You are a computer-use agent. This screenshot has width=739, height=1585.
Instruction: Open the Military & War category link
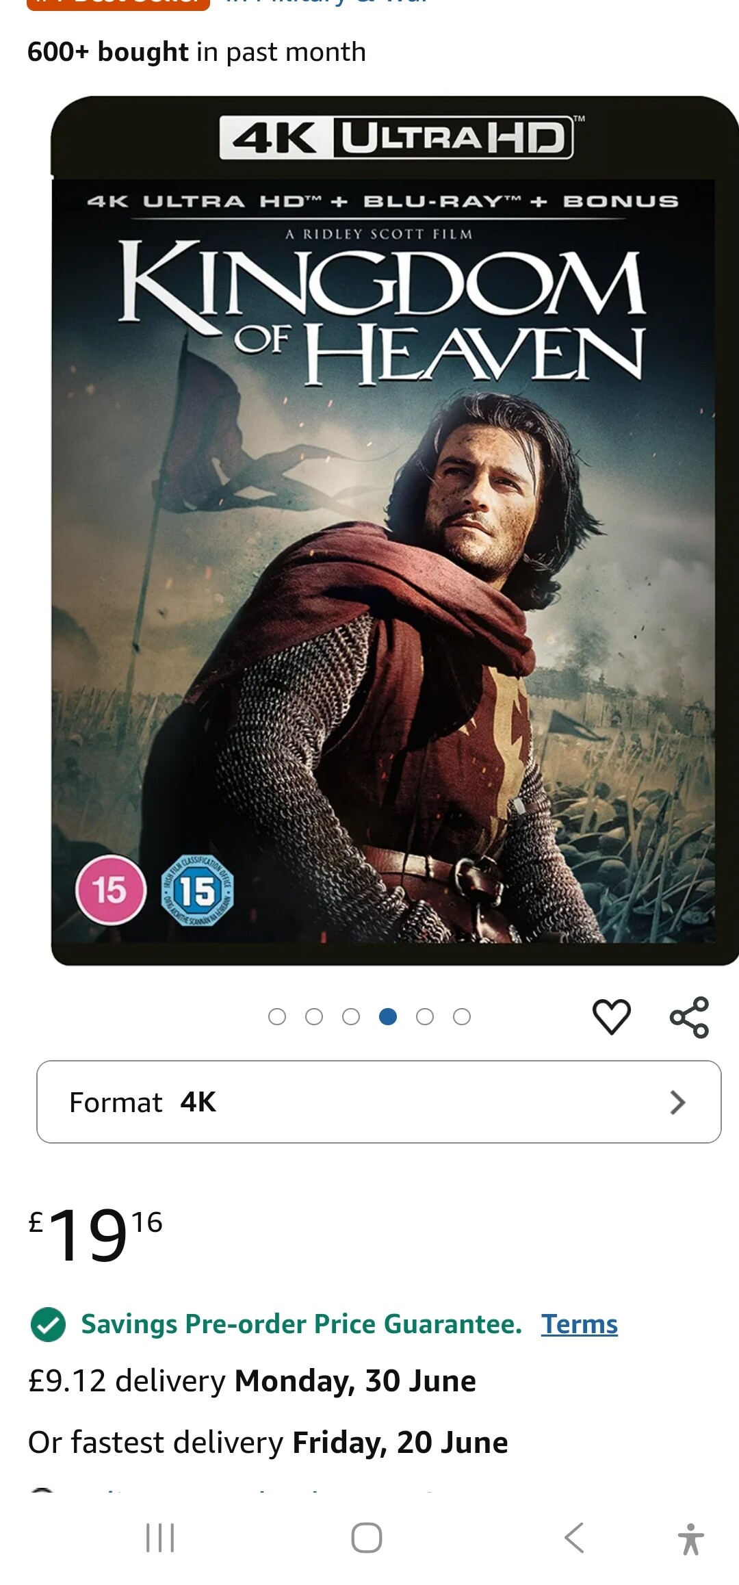click(327, 3)
